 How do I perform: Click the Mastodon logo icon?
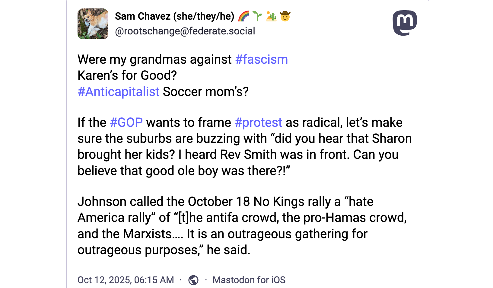(405, 23)
